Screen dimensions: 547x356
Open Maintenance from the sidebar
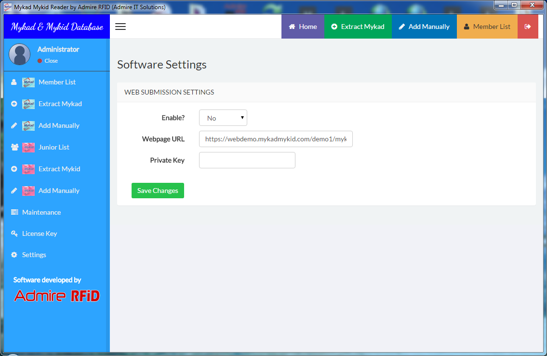pos(41,212)
